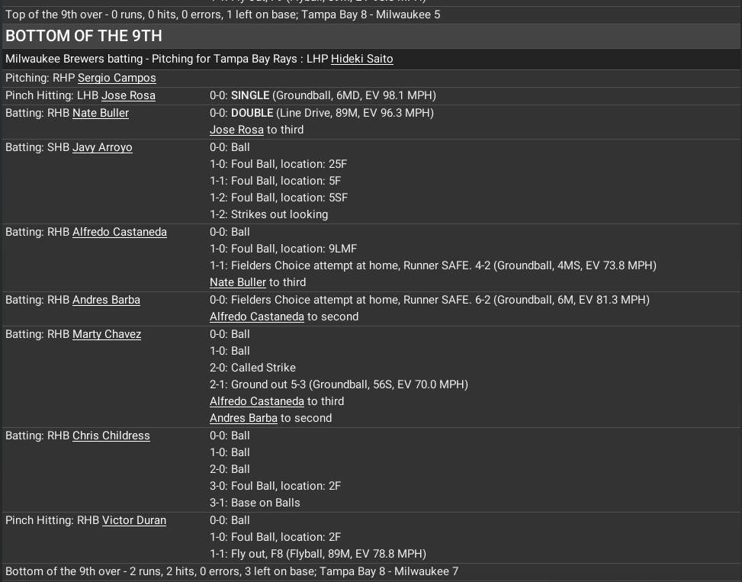This screenshot has width=742, height=582.
Task: Click Jose Rosa in the 'to third' line
Action: pyautogui.click(x=236, y=130)
